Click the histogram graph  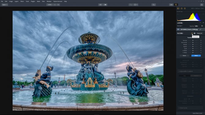tap(190, 17)
